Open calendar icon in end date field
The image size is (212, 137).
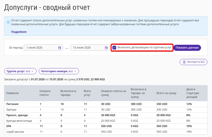tap(106, 48)
